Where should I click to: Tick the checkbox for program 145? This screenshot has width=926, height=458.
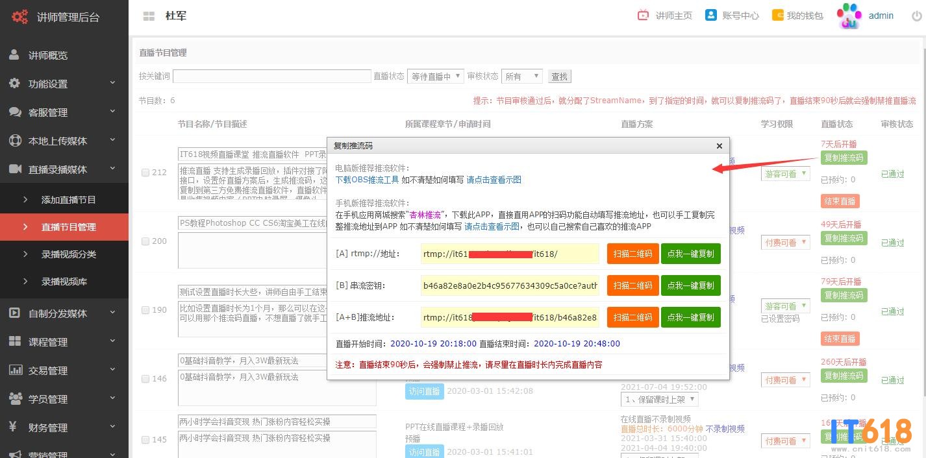[x=145, y=440]
